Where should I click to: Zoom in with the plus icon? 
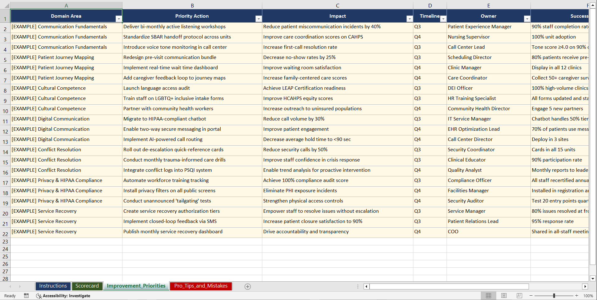pos(577,296)
